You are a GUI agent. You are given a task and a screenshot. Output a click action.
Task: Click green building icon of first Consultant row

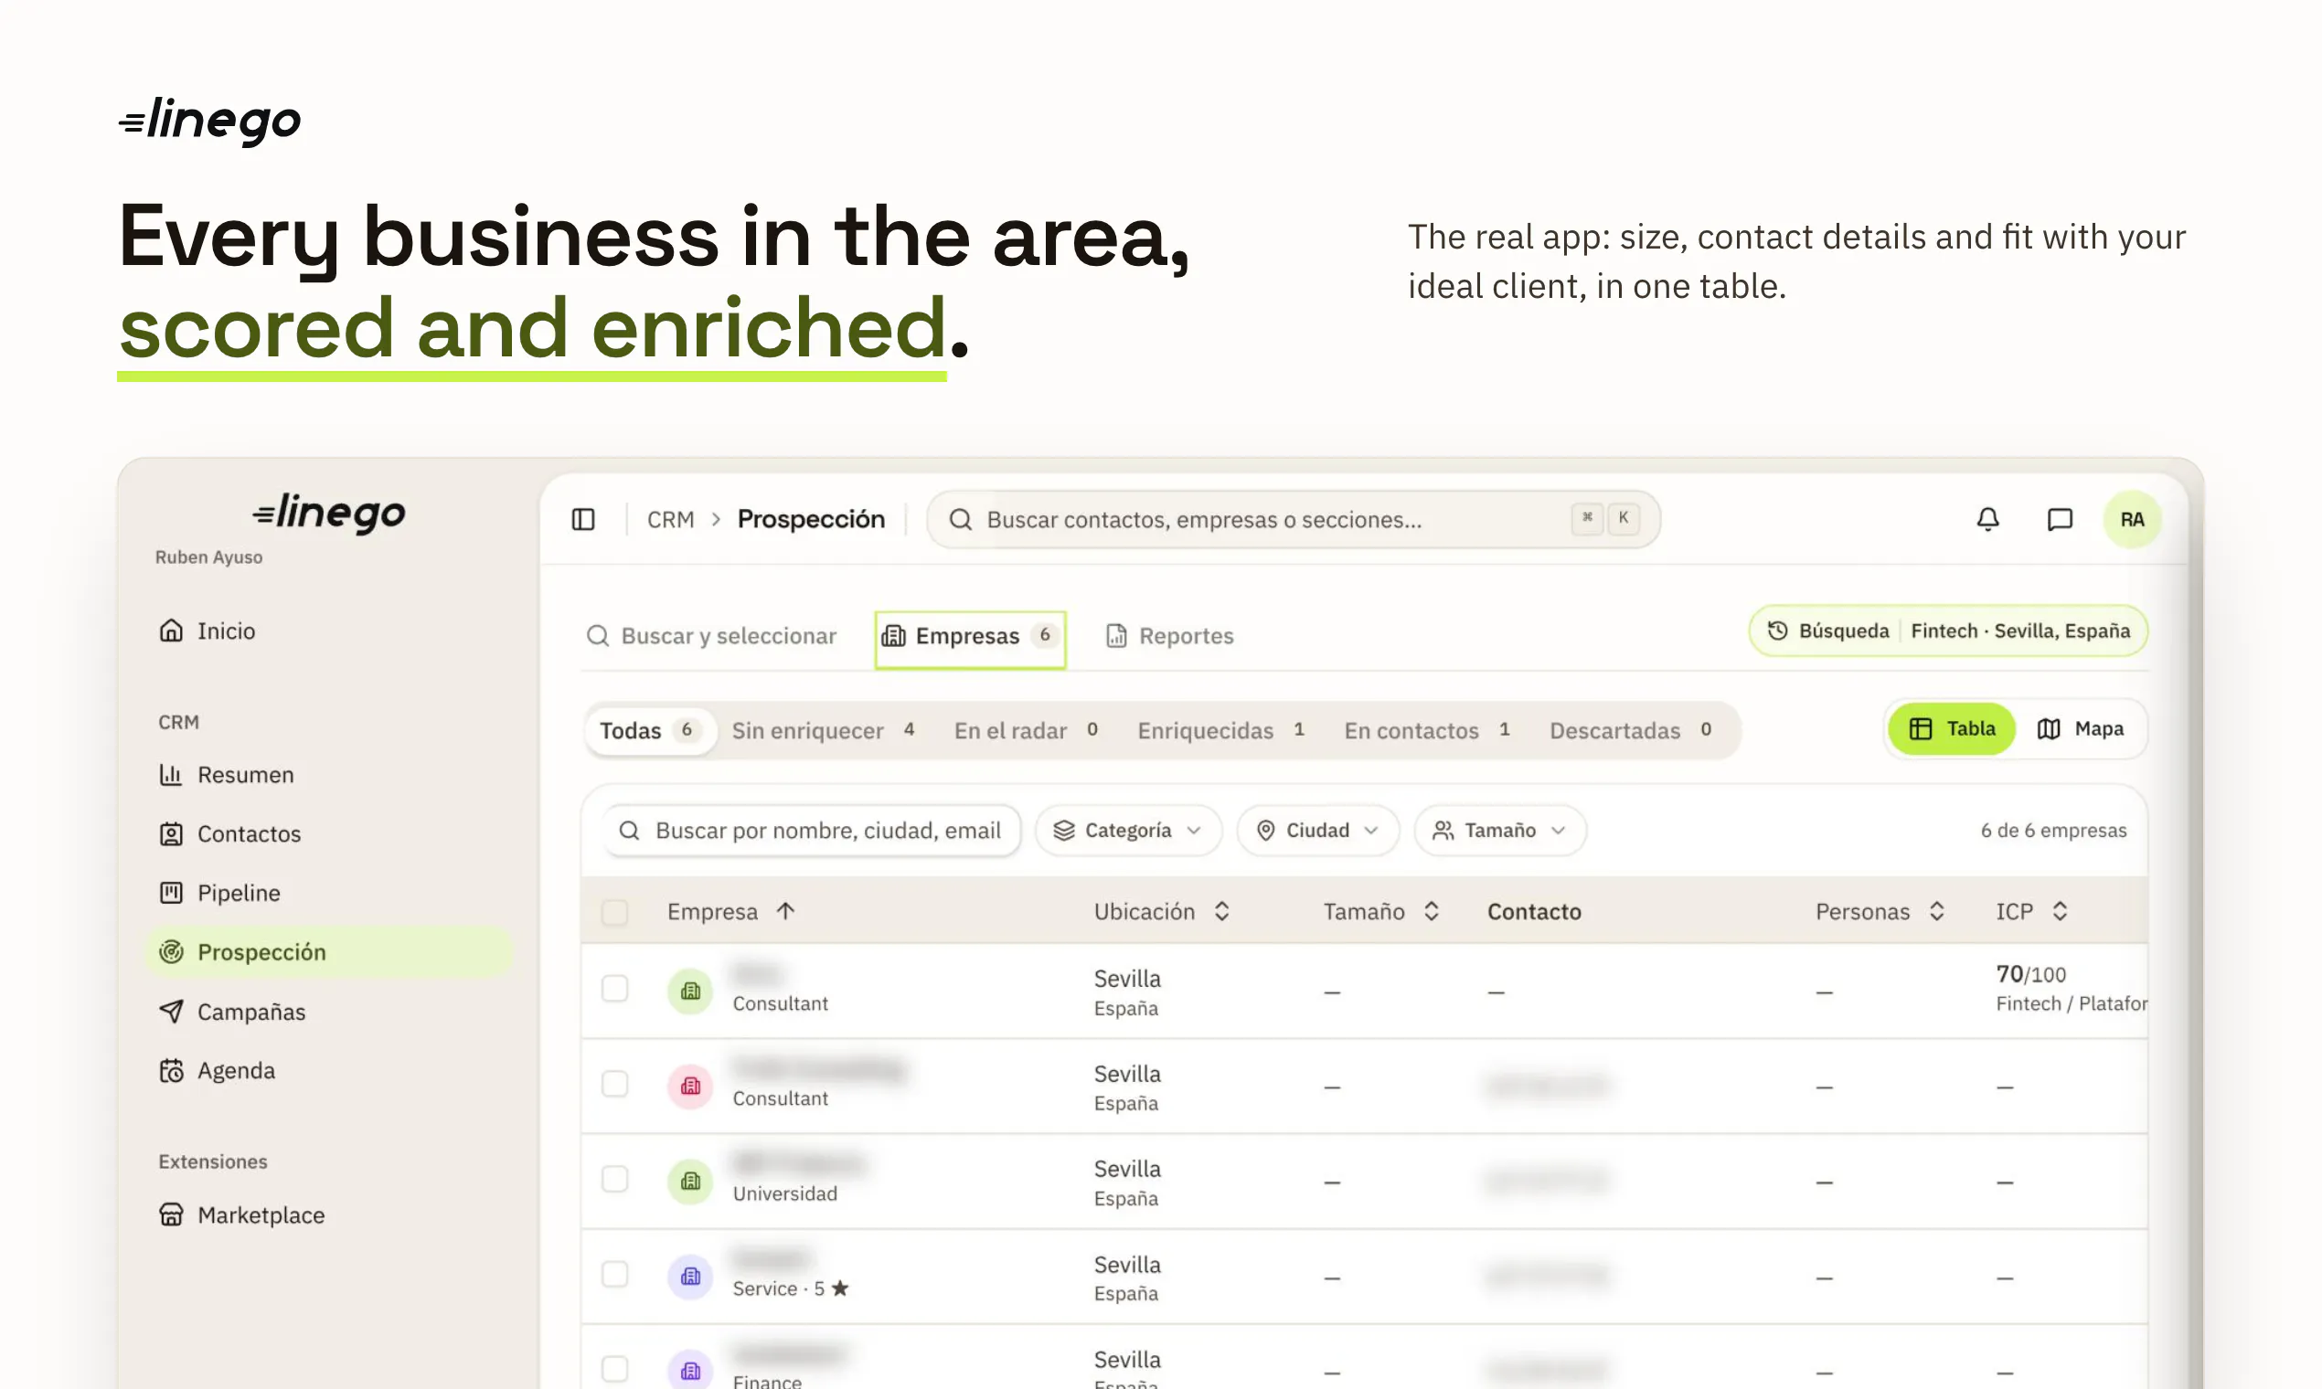(x=690, y=991)
